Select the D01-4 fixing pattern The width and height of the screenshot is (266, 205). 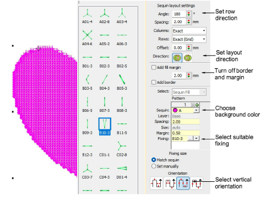pyautogui.click(x=122, y=171)
